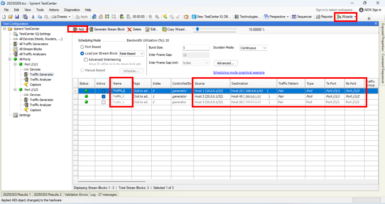Click the Copy toolbar icon
This screenshot has width=385, height=204.
click(x=40, y=17)
